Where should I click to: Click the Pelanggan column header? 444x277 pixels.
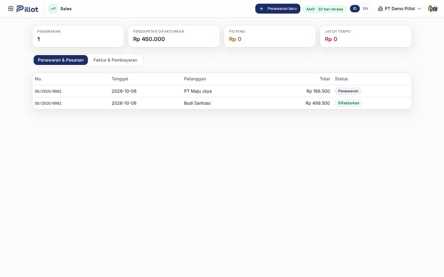click(x=195, y=79)
